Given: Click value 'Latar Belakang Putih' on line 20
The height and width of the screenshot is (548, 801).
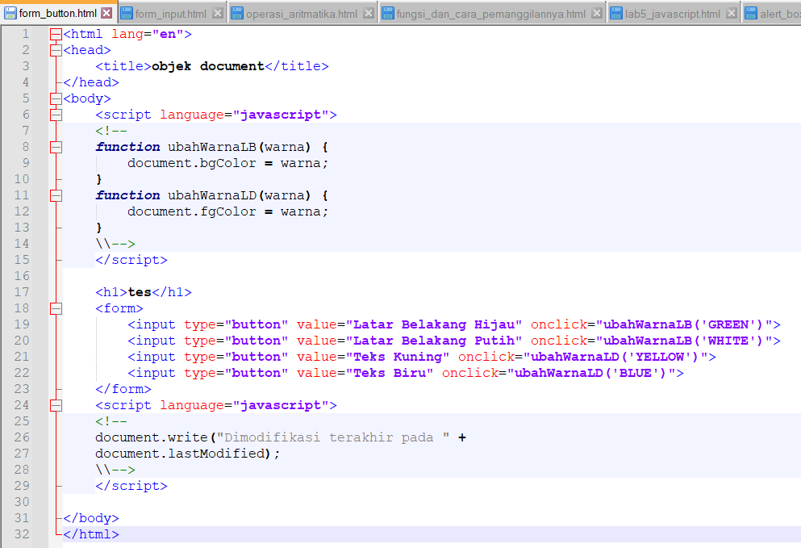Looking at the screenshot, I should (x=434, y=341).
